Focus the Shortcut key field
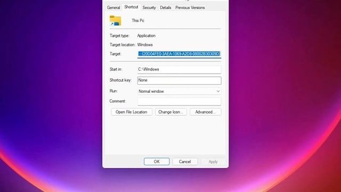341x192 pixels. 179,81
